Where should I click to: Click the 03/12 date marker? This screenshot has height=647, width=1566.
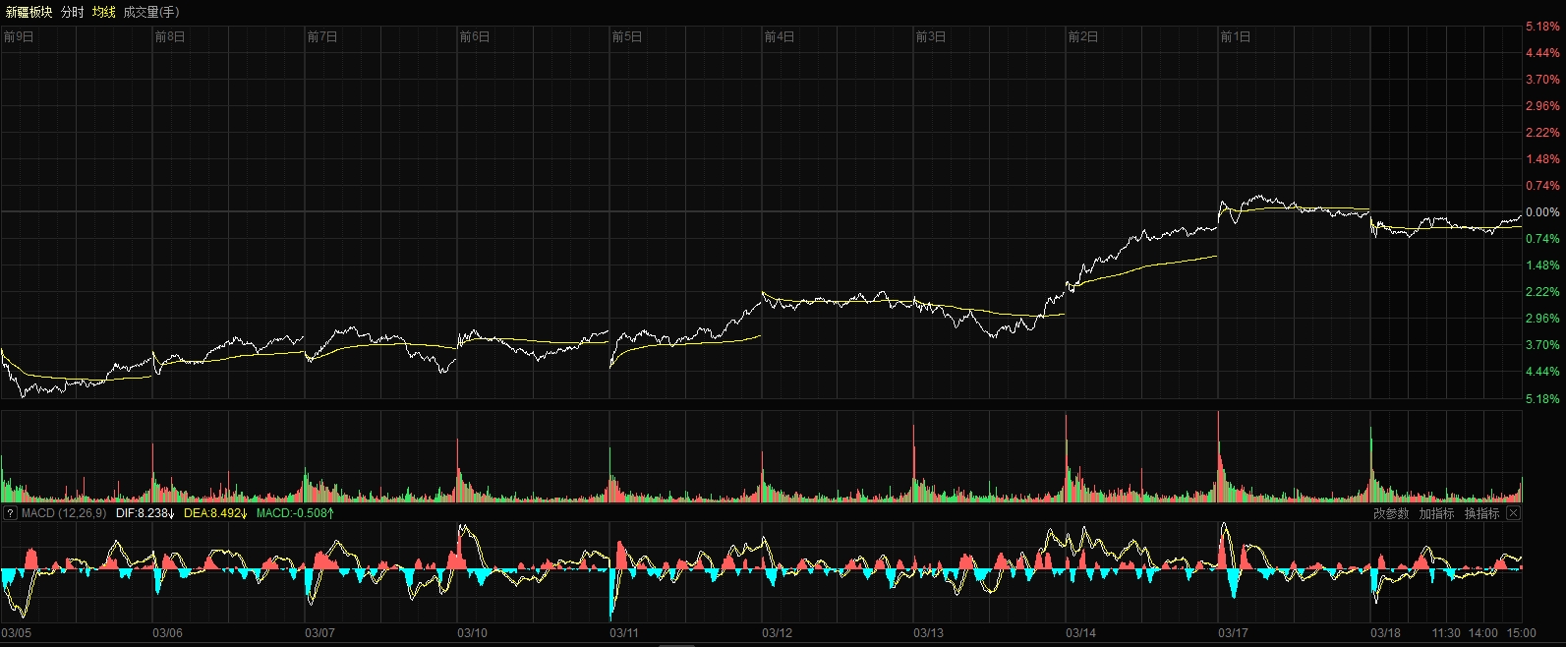pos(777,632)
